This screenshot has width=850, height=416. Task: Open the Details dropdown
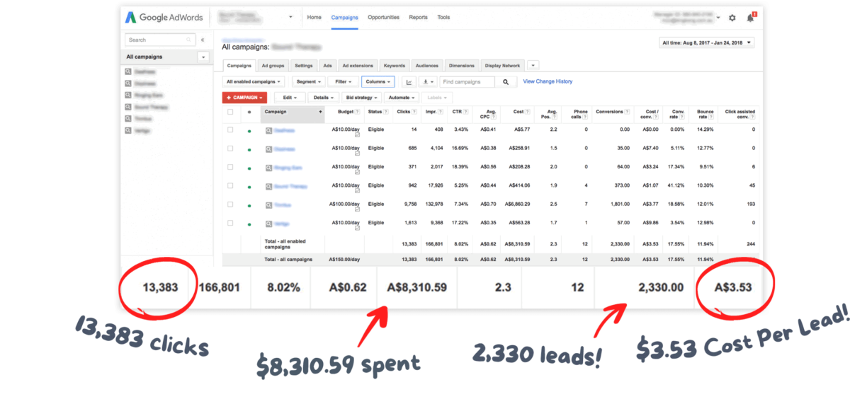(x=324, y=98)
